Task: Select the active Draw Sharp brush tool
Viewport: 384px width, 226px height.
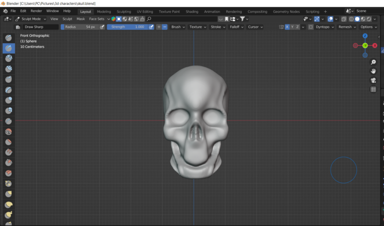Action: (9, 48)
